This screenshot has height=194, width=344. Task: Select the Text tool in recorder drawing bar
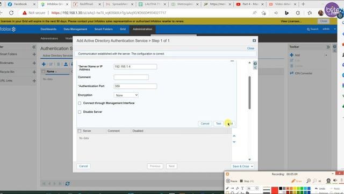pos(242,188)
